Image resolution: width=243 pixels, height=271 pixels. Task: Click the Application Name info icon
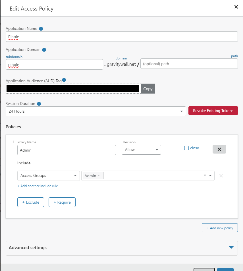coord(41,28)
